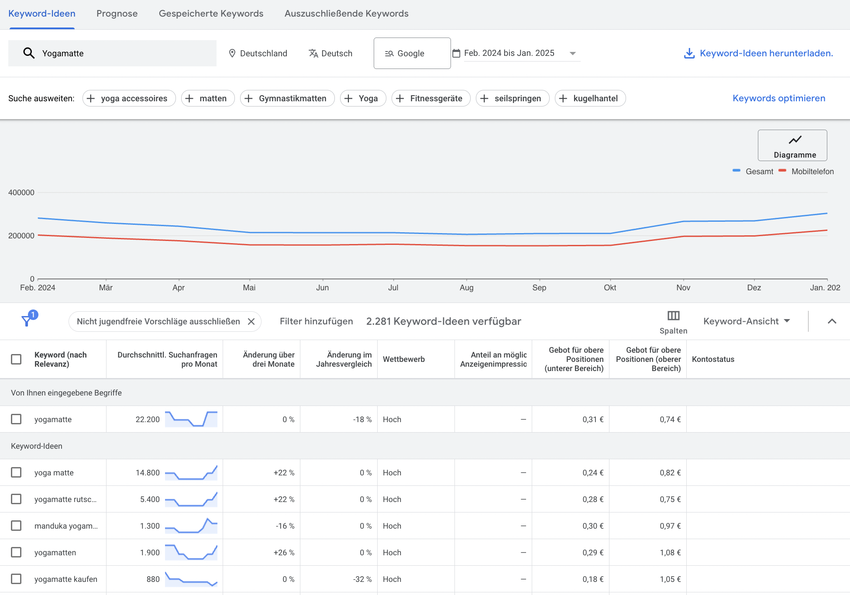Click plus icon on seilspringen chip
Viewport: 850px width, 595px height.
point(484,98)
